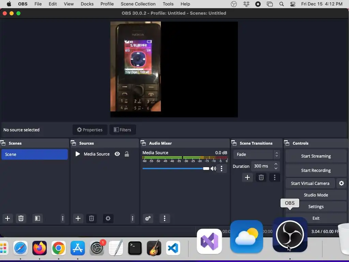
Task: Add a new scene with plus icon
Action: tap(7, 218)
